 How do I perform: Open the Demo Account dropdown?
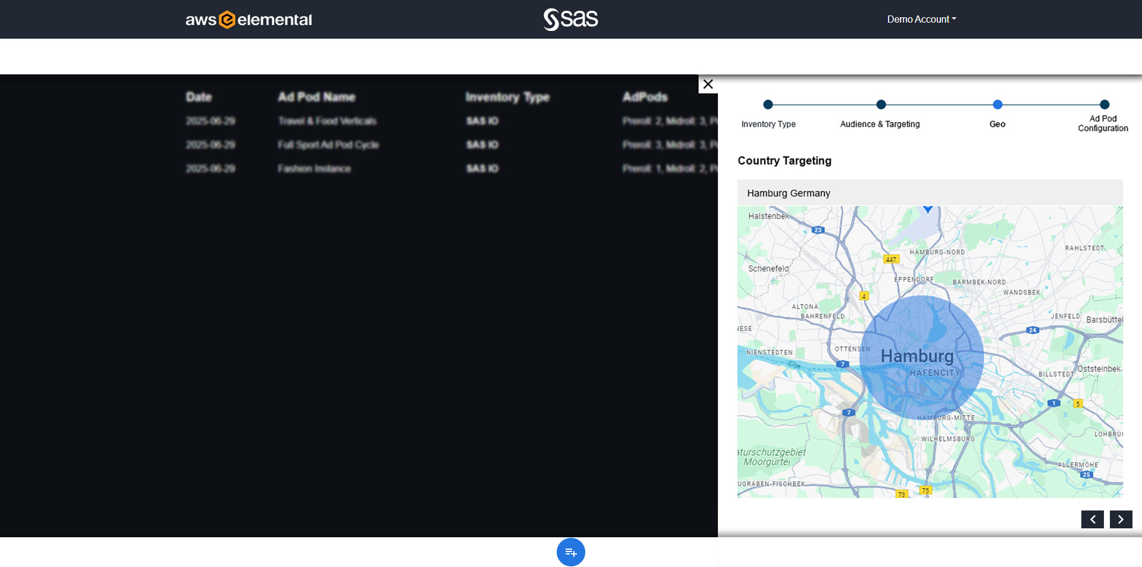pyautogui.click(x=921, y=19)
